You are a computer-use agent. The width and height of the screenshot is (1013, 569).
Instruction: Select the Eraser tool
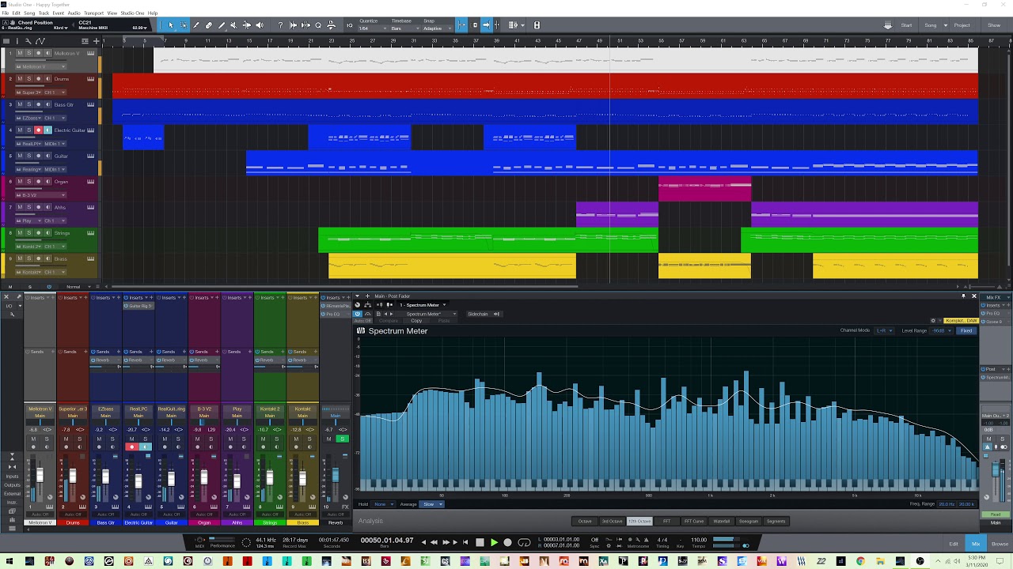coord(209,25)
